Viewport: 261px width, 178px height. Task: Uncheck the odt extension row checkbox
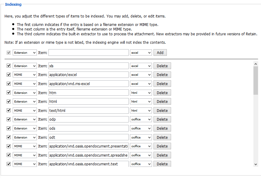point(8,137)
